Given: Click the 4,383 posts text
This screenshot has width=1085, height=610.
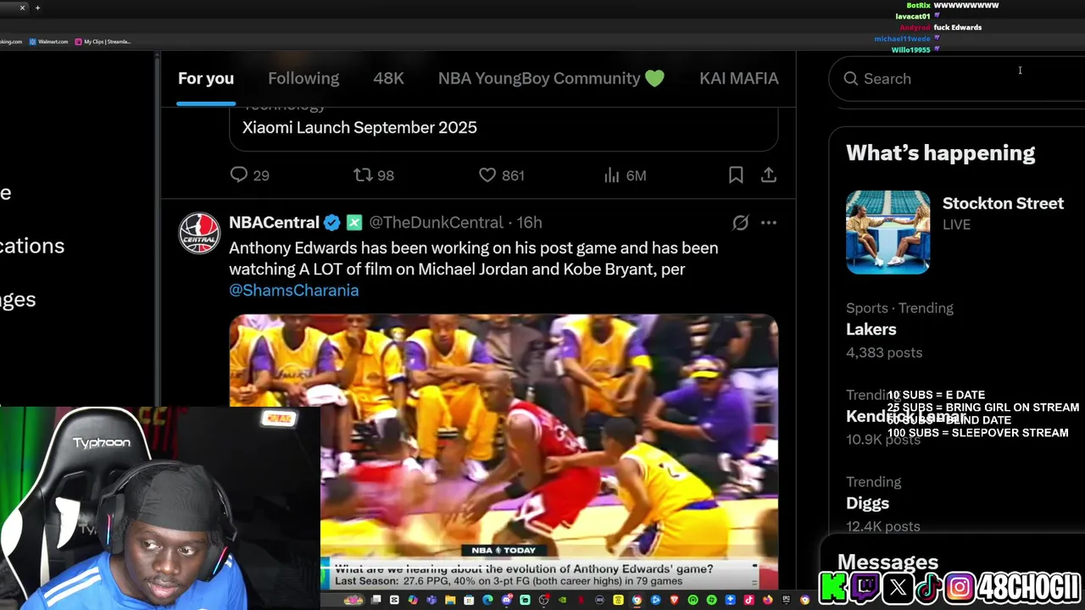Looking at the screenshot, I should pos(884,352).
